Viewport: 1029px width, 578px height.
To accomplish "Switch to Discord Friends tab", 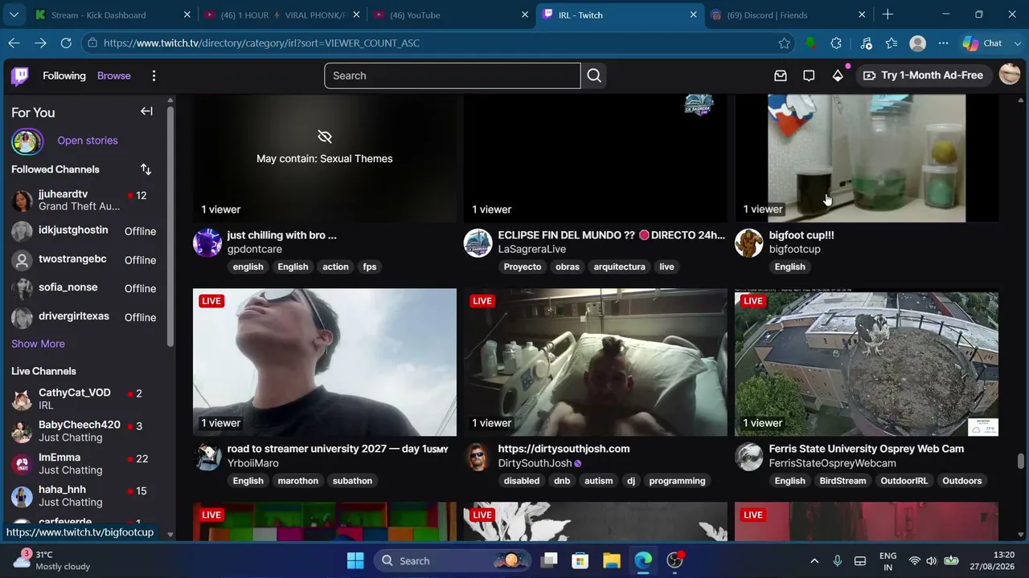I will [788, 14].
